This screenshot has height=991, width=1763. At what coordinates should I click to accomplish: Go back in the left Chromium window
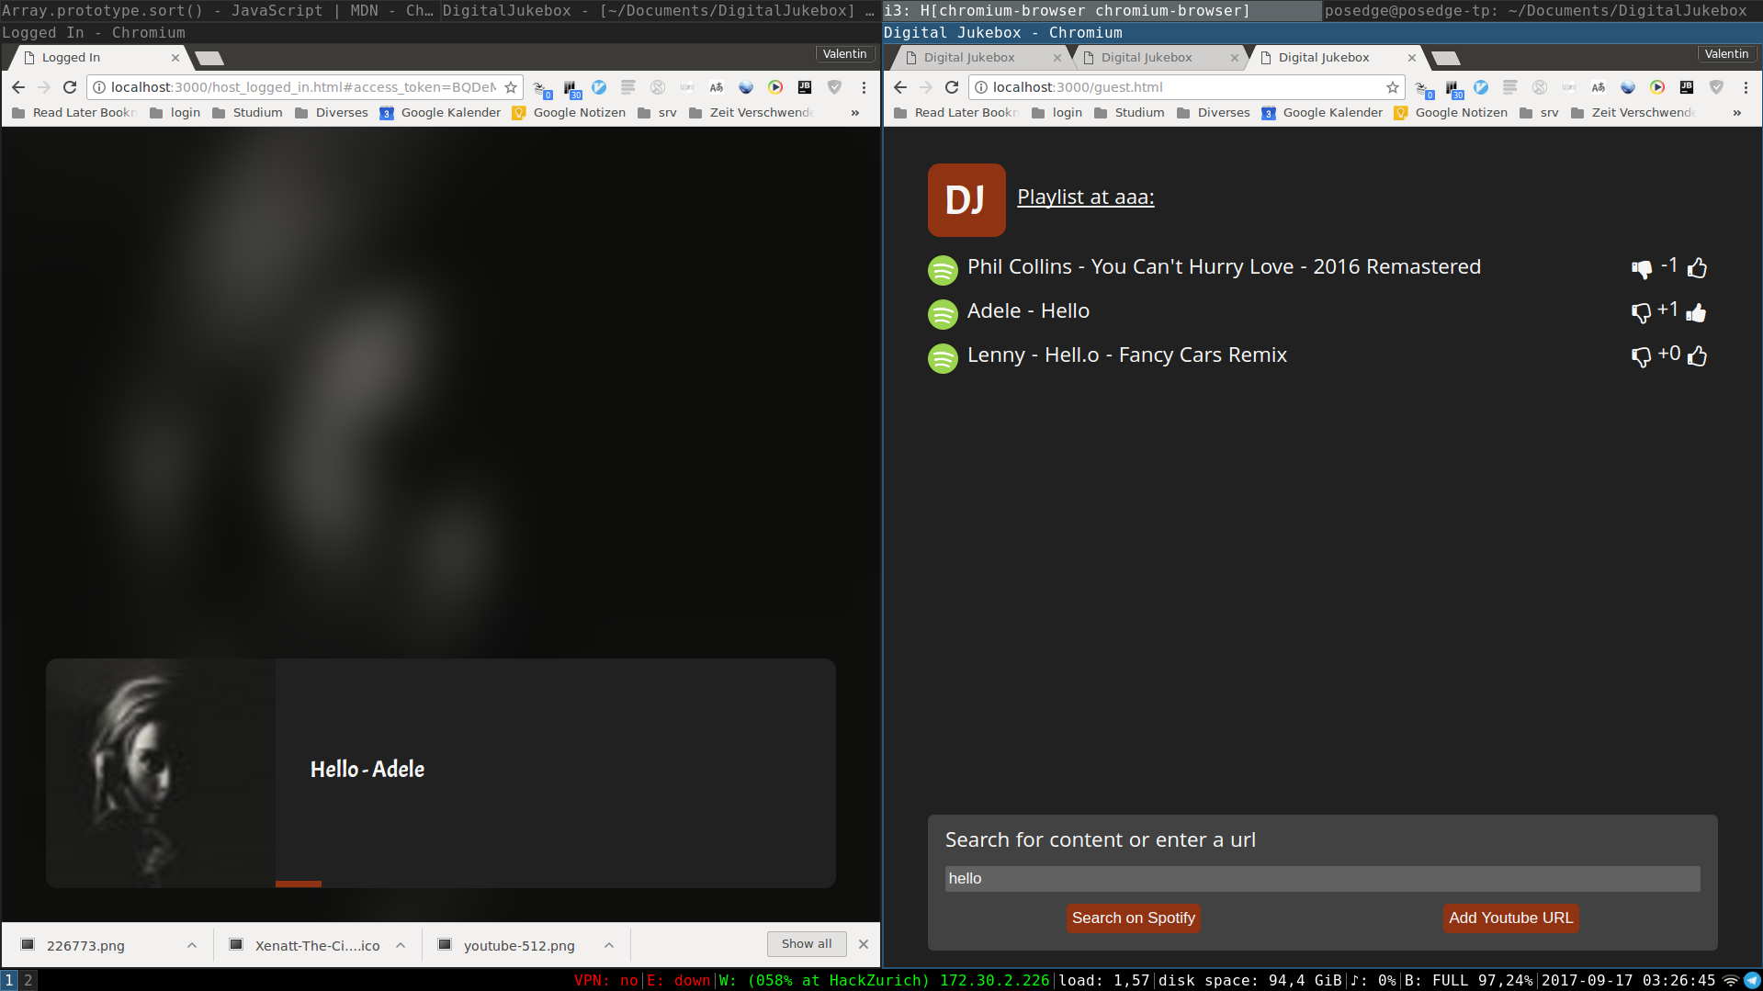pos(18,87)
